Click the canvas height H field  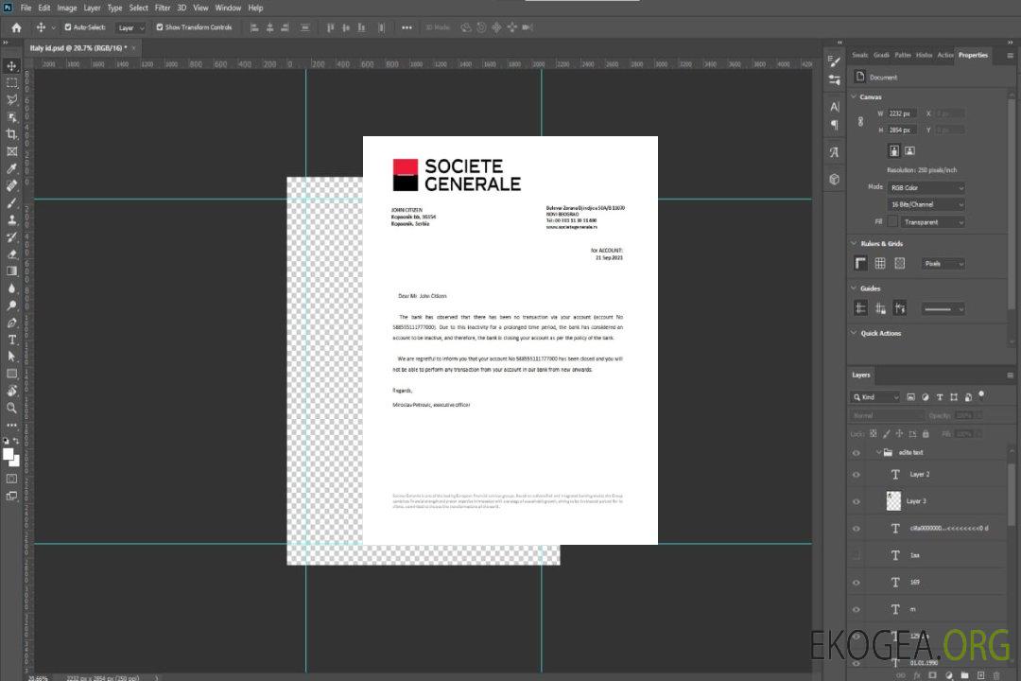coord(902,131)
